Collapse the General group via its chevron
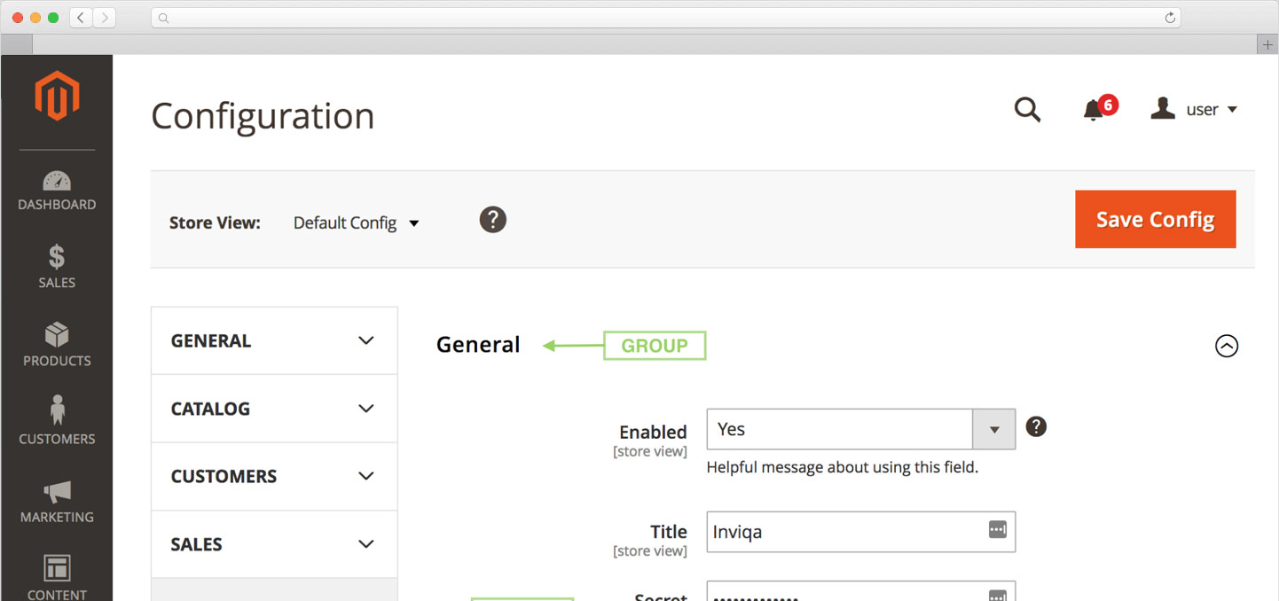1279x601 pixels. (1227, 346)
